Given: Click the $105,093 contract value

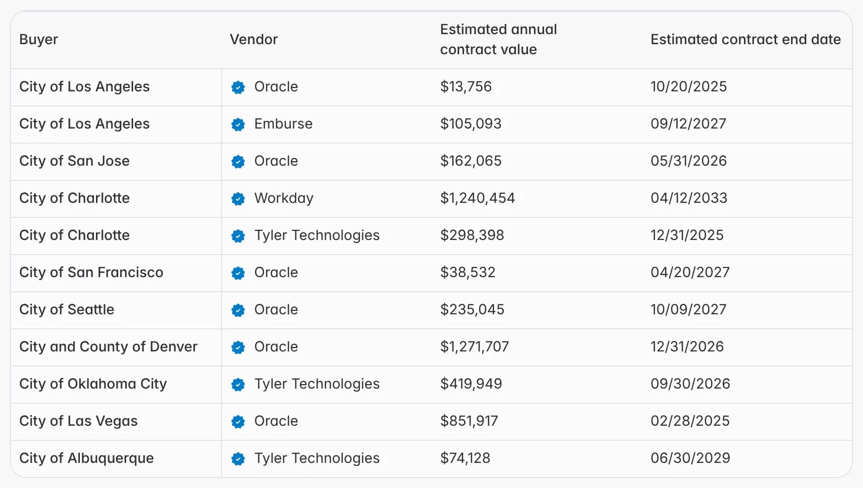Looking at the screenshot, I should (x=471, y=124).
